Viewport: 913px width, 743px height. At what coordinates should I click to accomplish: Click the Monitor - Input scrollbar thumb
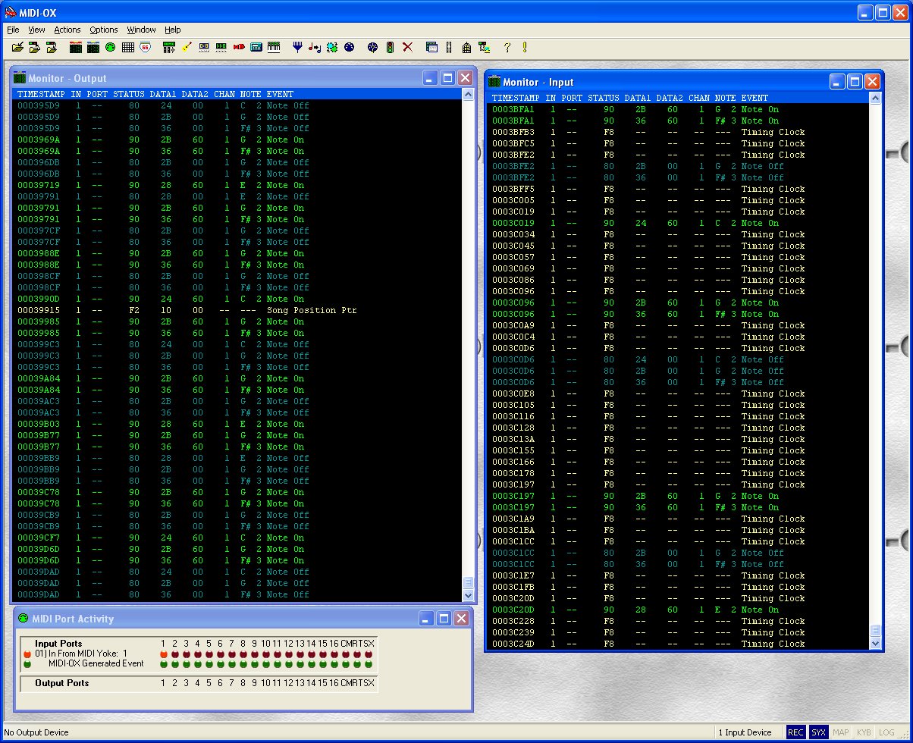[875, 631]
